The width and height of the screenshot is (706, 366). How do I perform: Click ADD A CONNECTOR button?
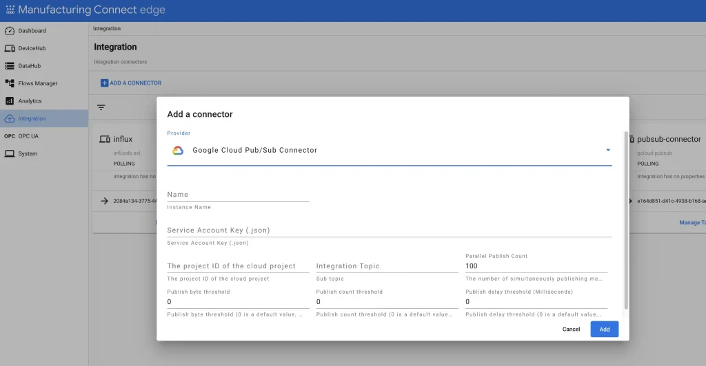[131, 83]
